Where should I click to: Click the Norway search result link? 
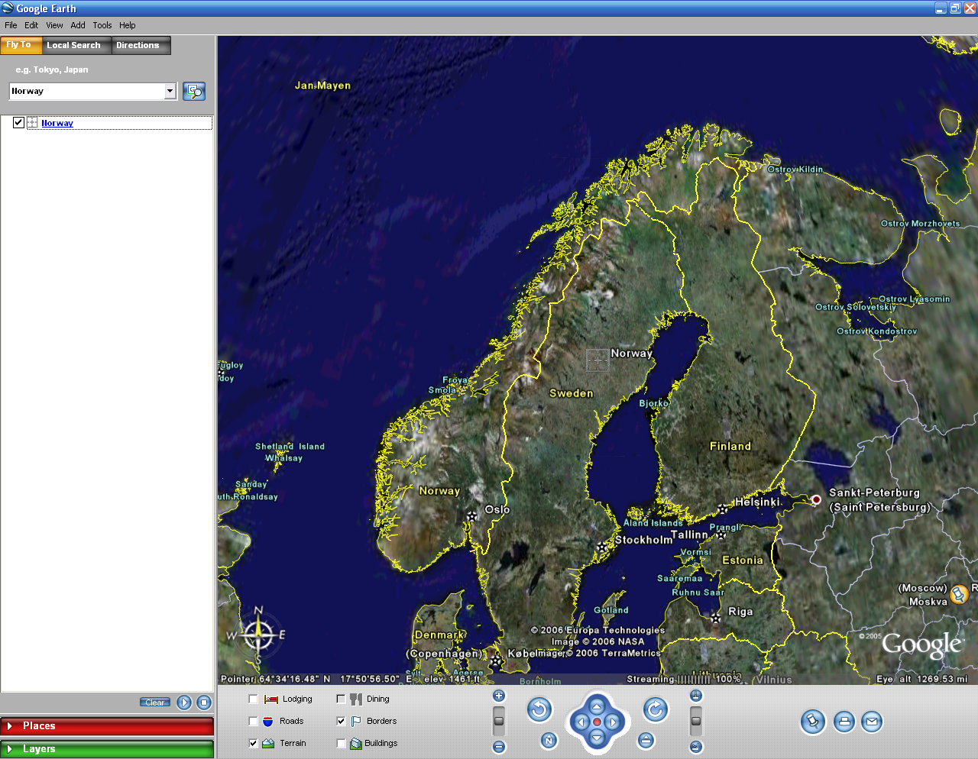(57, 123)
